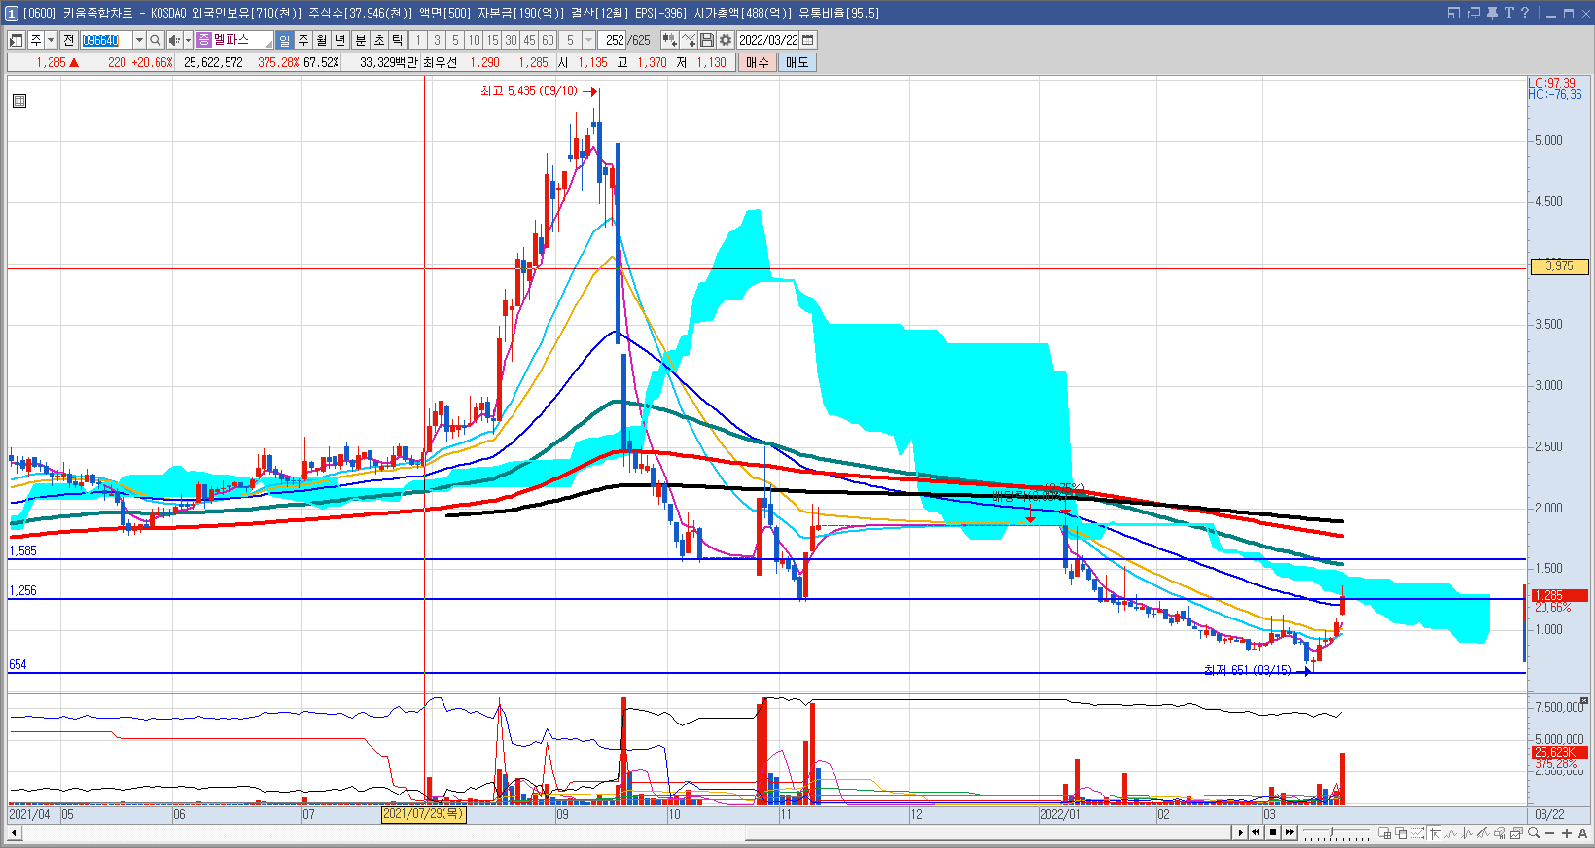The width and height of the screenshot is (1595, 848).
Task: Click the stop button in bottom toolbar
Action: 1273,832
